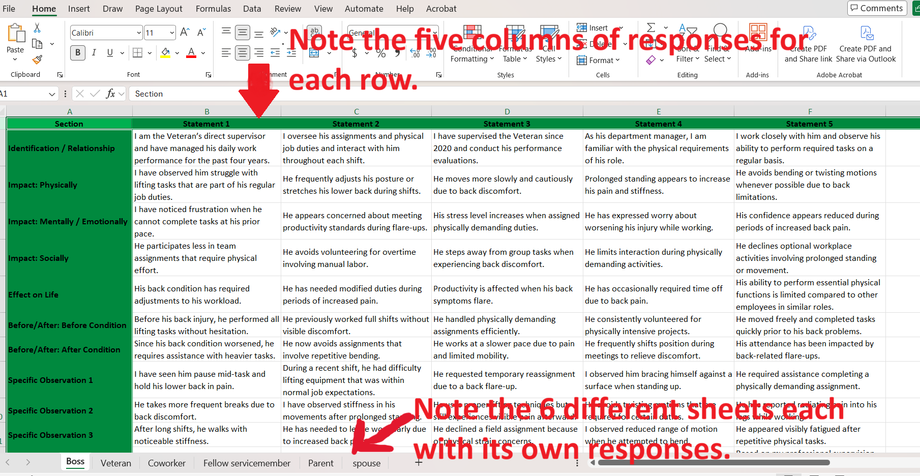The image size is (920, 476).
Task: Open the Calibri font name dropdown
Action: click(x=139, y=33)
